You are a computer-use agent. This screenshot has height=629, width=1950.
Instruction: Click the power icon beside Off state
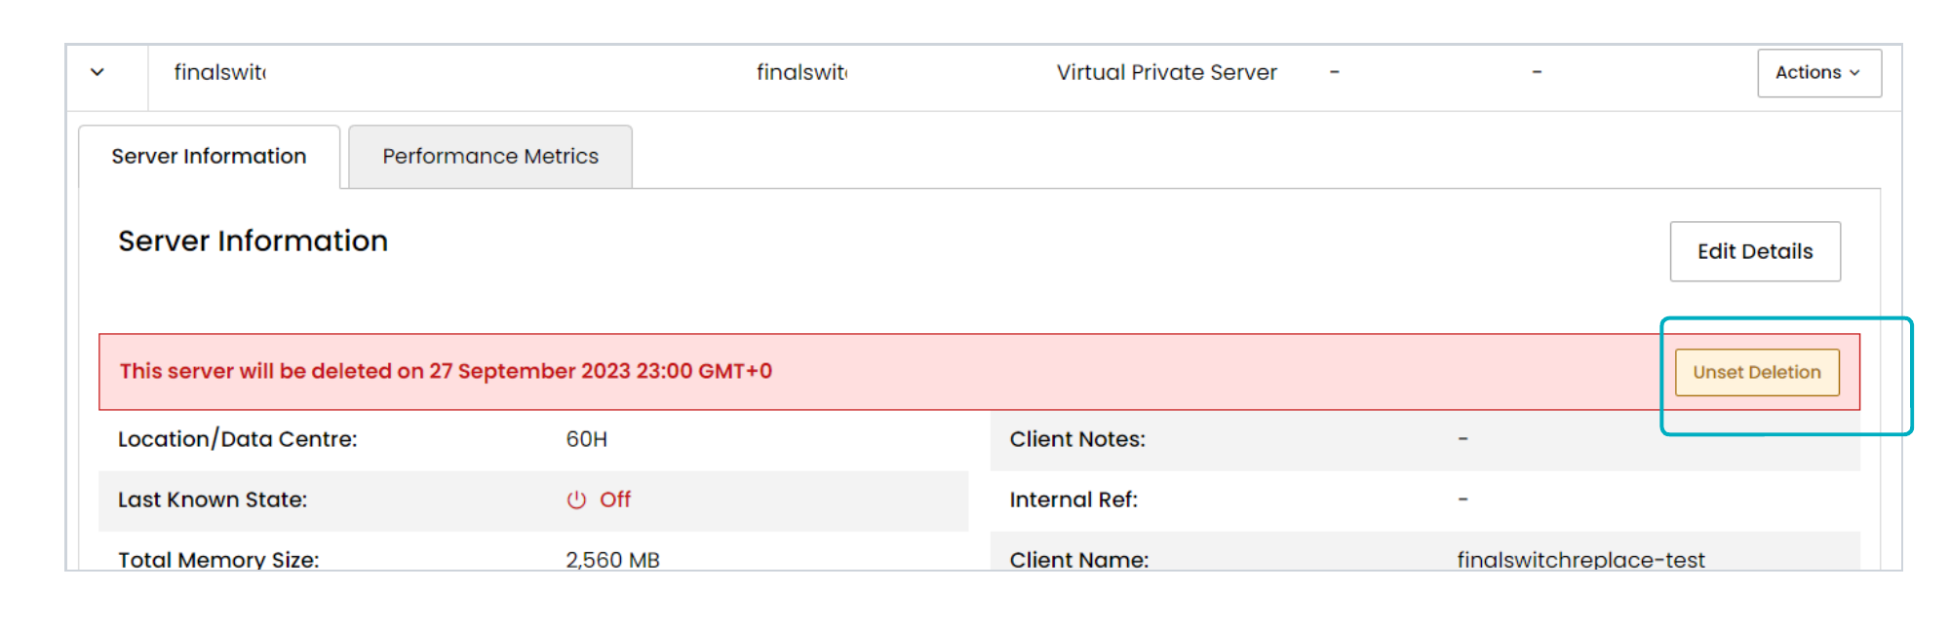pyautogui.click(x=576, y=499)
